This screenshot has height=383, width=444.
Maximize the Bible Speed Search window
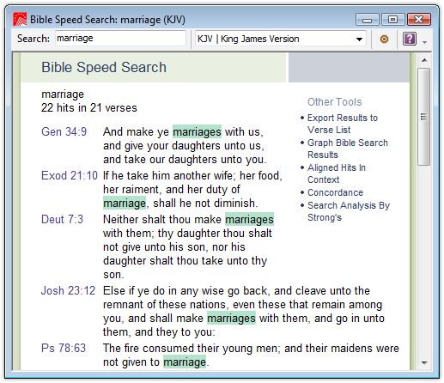[x=392, y=20]
